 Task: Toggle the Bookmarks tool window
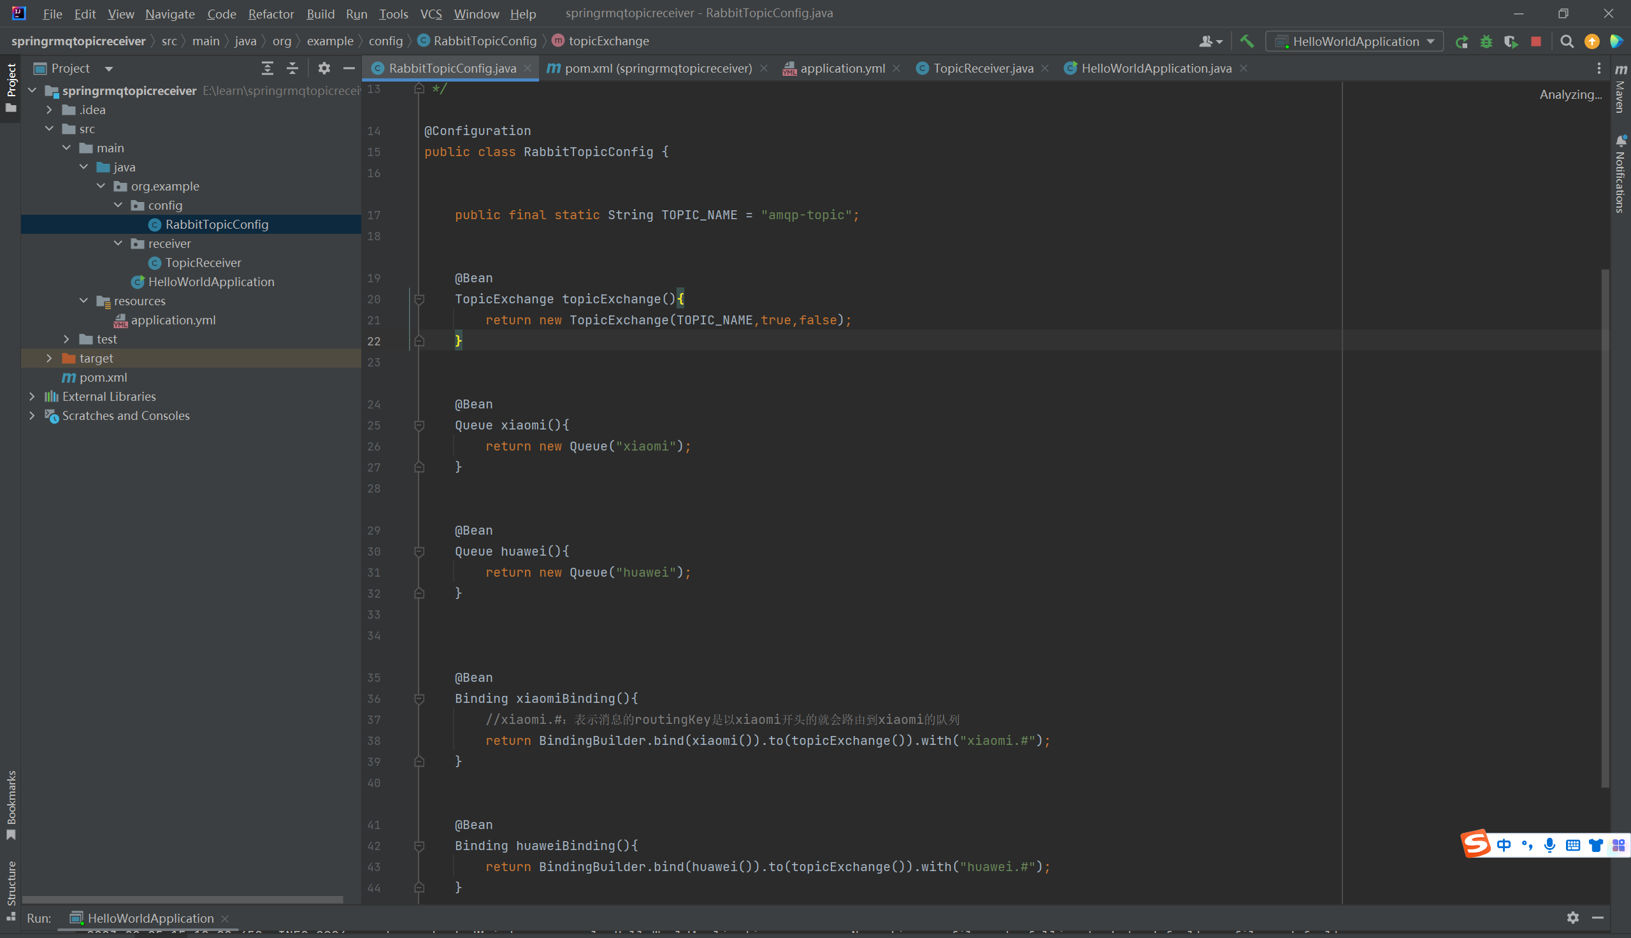coord(11,805)
